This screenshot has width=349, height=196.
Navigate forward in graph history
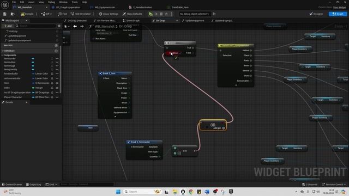point(82,27)
